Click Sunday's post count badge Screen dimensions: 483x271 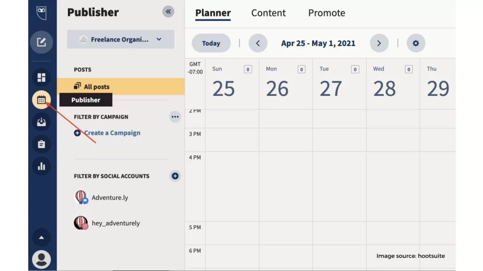pyautogui.click(x=248, y=70)
